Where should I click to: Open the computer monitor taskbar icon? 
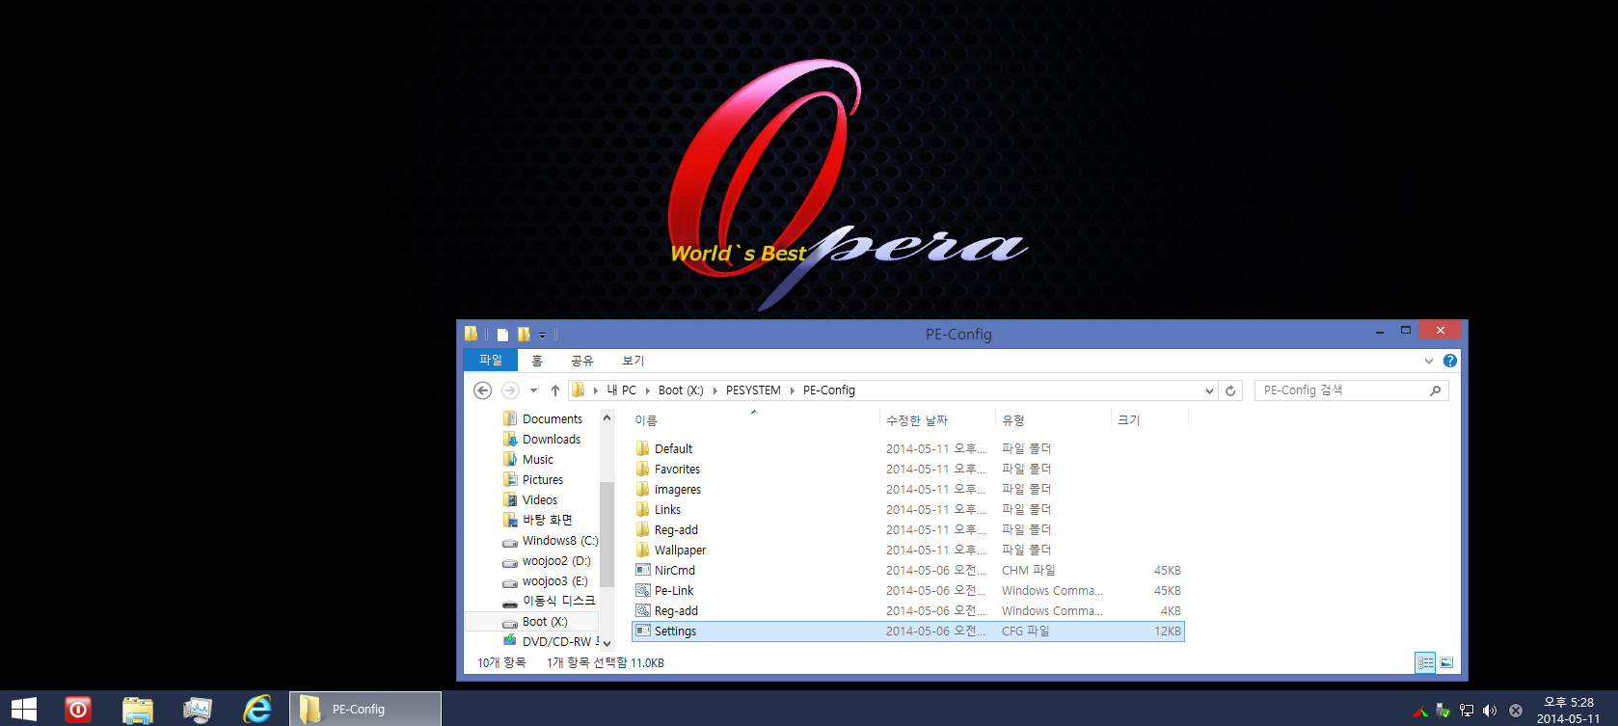pos(198,710)
